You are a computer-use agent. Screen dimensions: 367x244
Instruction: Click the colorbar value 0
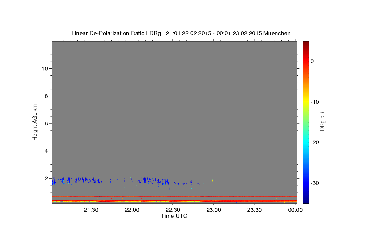(x=312, y=61)
